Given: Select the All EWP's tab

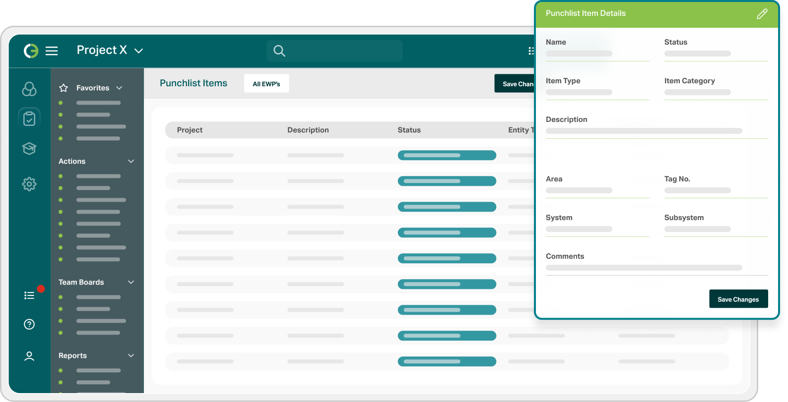Looking at the screenshot, I should tap(266, 84).
